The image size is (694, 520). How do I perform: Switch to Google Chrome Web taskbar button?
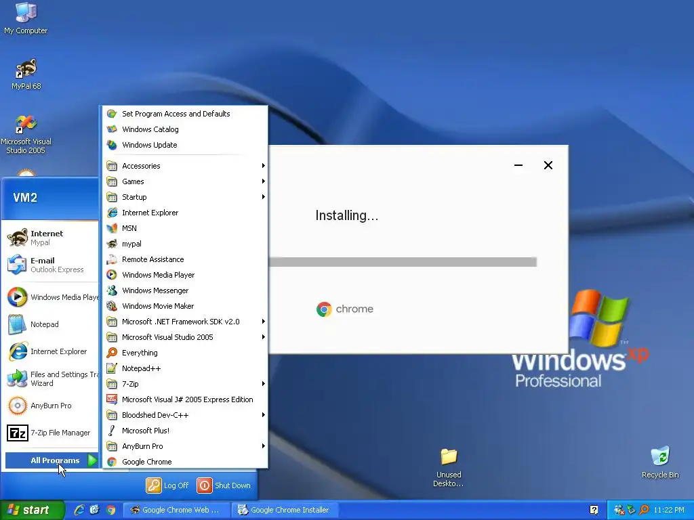[177, 510]
